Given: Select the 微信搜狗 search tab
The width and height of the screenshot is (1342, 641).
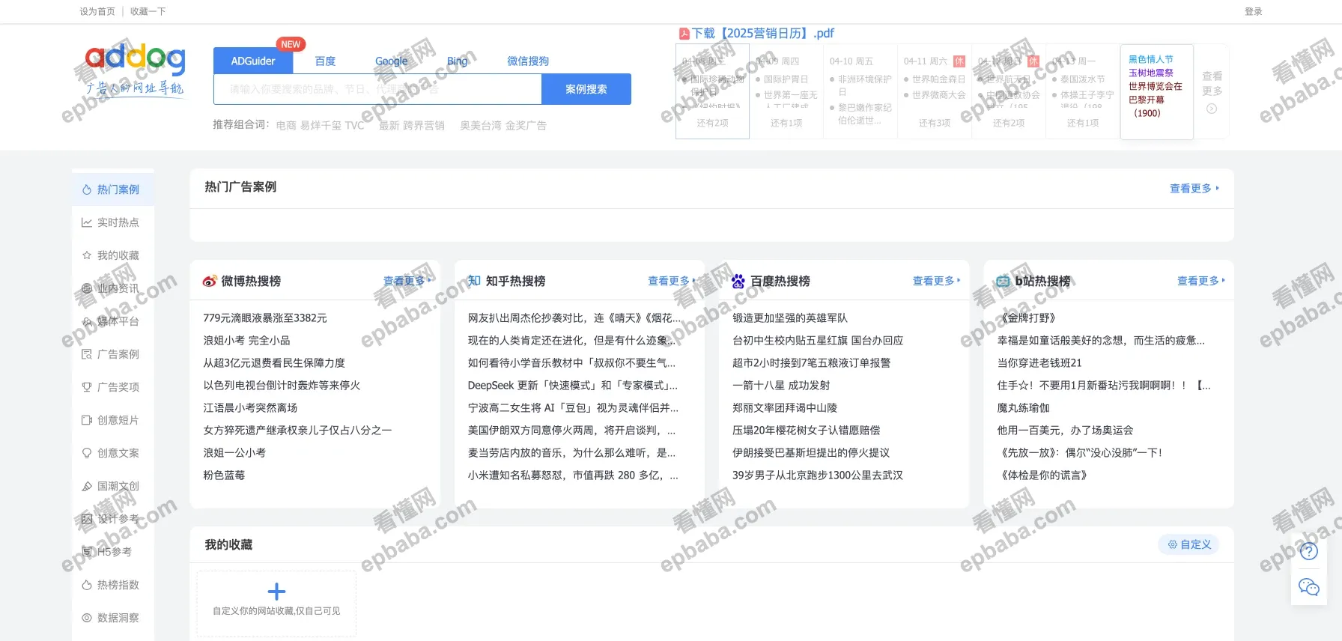Looking at the screenshot, I should [528, 61].
